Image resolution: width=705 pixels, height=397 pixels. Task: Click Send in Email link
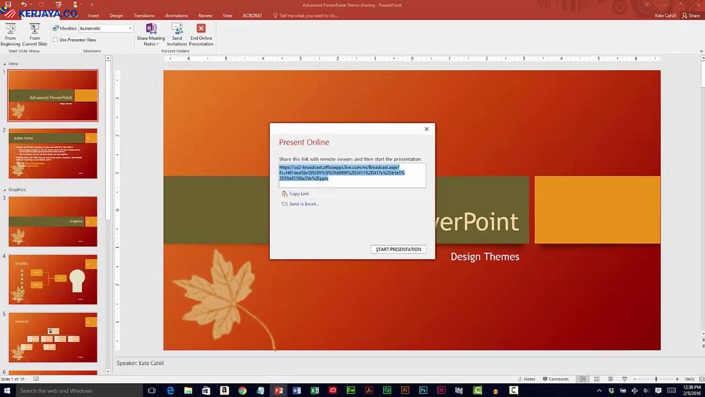[303, 204]
